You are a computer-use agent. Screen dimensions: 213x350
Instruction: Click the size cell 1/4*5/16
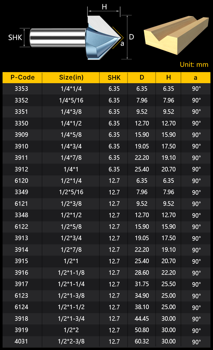coord(71,100)
